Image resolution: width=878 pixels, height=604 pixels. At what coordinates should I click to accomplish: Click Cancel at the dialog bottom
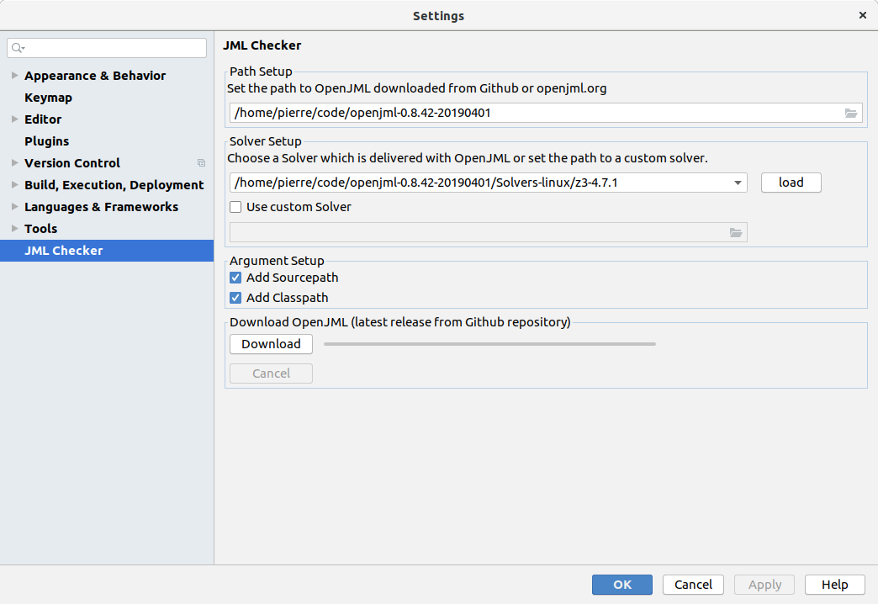click(x=693, y=585)
